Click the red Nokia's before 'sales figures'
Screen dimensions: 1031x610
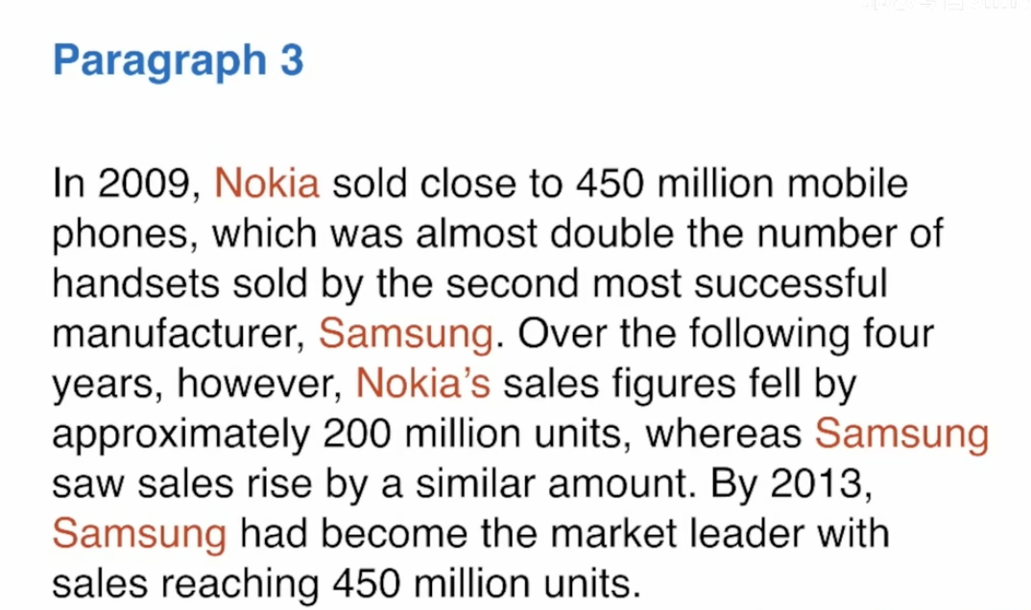tap(422, 384)
